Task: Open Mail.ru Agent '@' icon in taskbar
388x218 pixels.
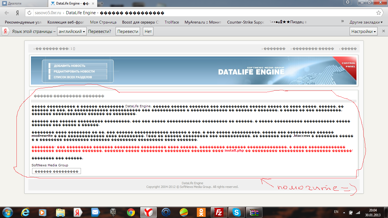Action: coord(166,212)
